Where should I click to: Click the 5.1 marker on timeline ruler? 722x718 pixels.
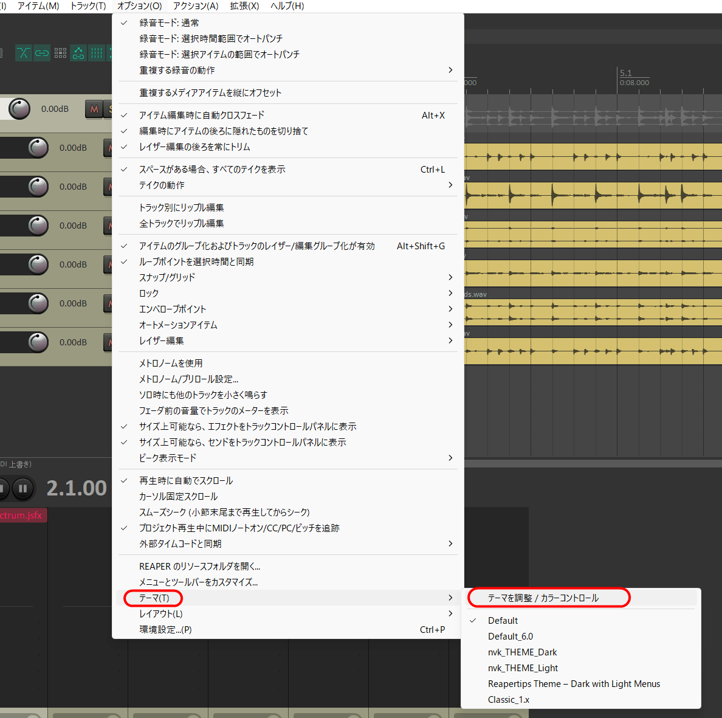[x=625, y=73]
